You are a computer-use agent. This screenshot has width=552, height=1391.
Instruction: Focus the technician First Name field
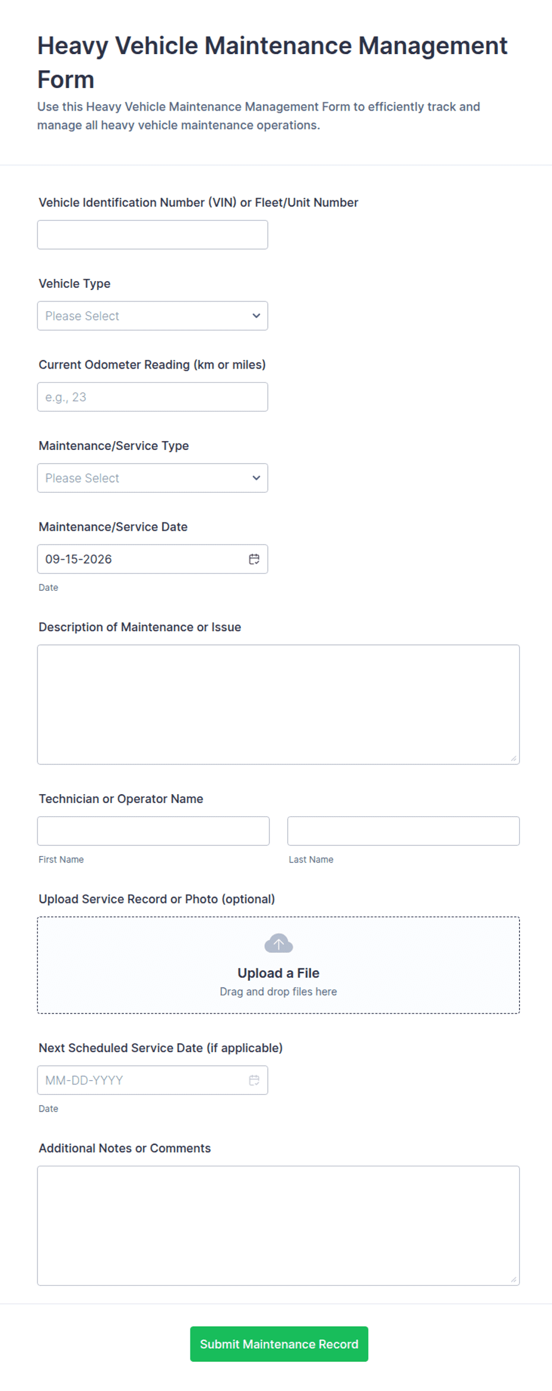pos(153,831)
